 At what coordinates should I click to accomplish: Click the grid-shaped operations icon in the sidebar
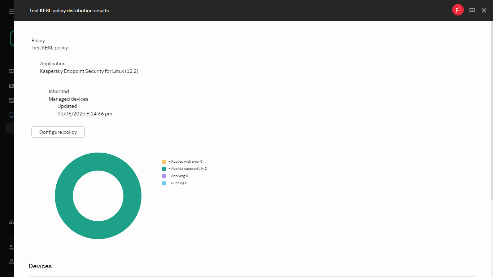coord(10,100)
